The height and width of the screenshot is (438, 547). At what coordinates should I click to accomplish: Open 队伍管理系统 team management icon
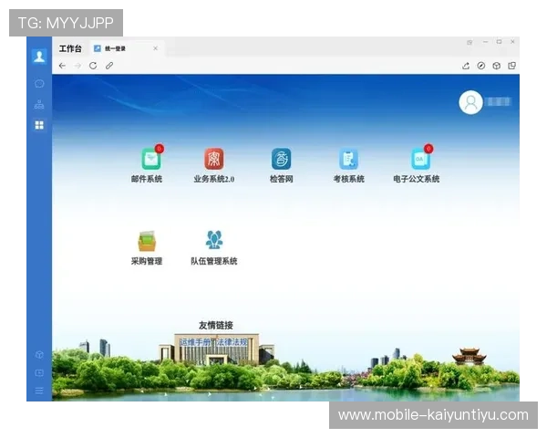[x=214, y=240]
